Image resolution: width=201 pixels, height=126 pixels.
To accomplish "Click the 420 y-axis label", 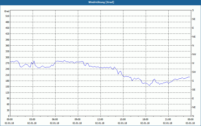I will (x=8, y=34).
